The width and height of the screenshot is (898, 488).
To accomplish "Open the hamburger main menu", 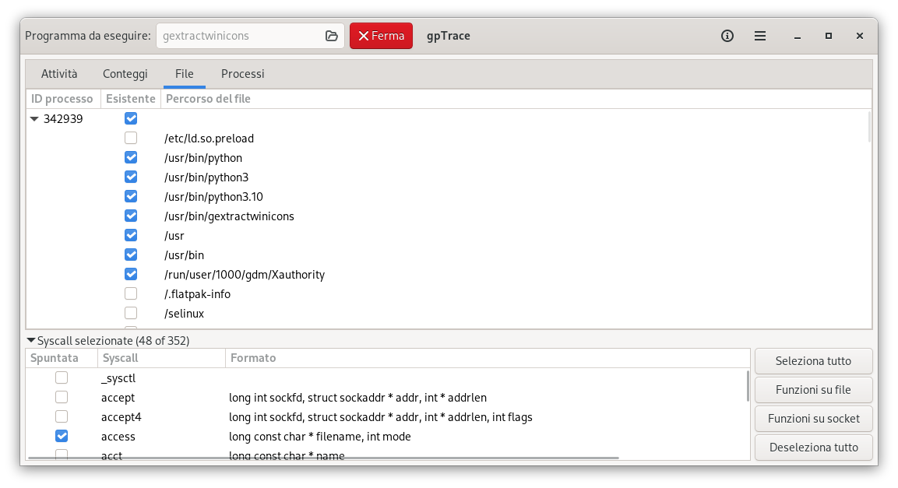I will pos(760,36).
